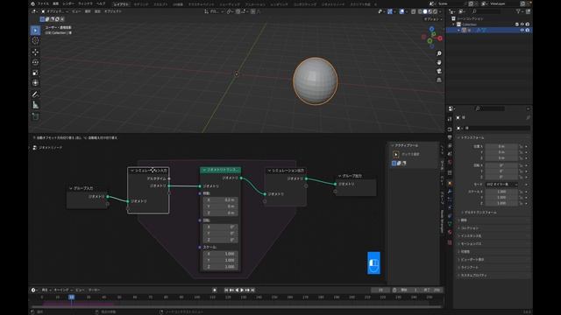Open the Object properties orange square tab
Screen dimensions: 561x315
click(450, 183)
